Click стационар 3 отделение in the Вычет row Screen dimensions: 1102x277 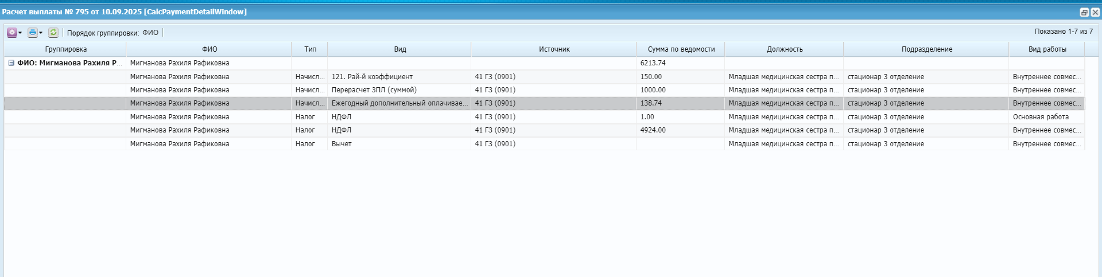point(926,144)
